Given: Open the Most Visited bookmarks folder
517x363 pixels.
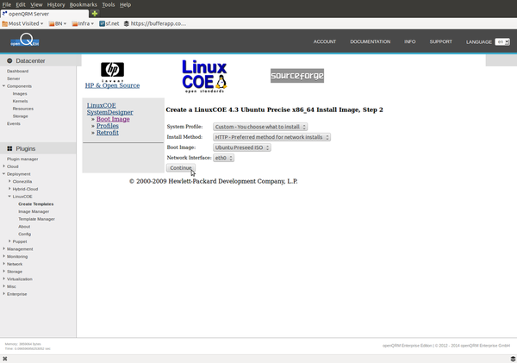Looking at the screenshot, I should pos(22,23).
